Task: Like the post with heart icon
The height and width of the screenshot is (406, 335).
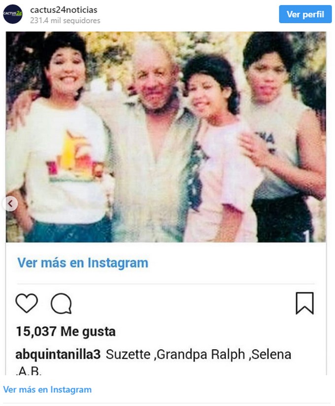Action: click(27, 303)
